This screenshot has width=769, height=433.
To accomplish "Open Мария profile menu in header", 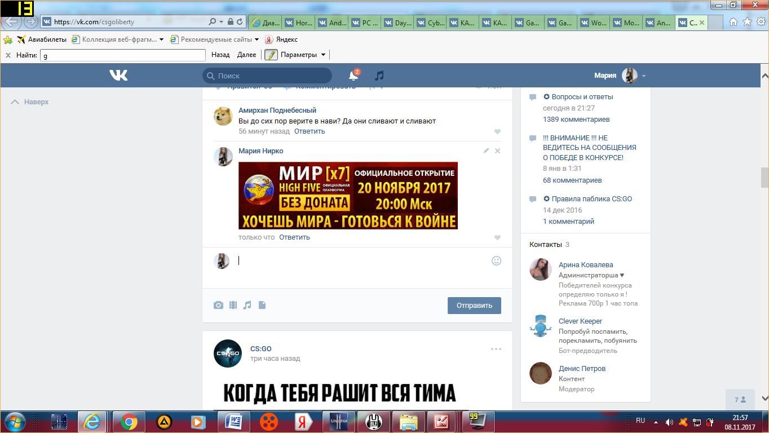I will pos(620,76).
